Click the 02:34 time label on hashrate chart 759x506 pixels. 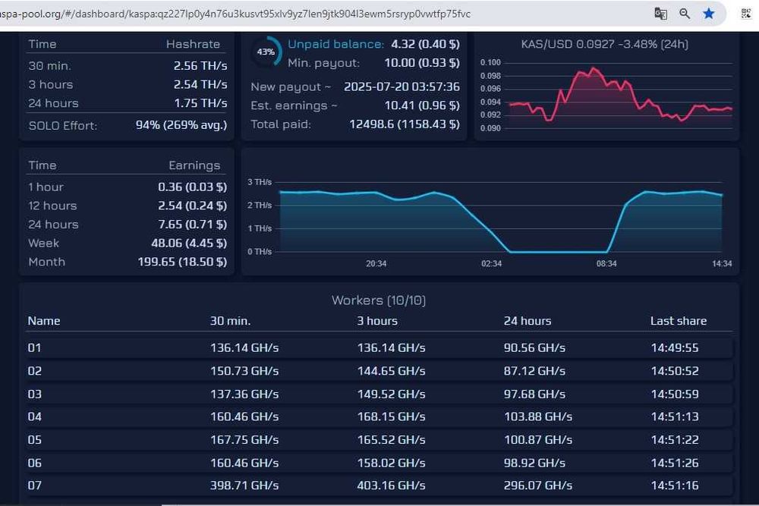click(491, 264)
